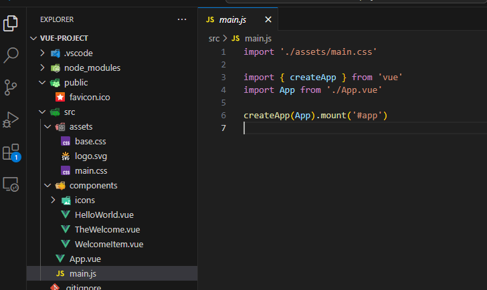Viewport: 487px width, 290px height.
Task: Open favicon.ico in the file tree
Action: click(90, 97)
